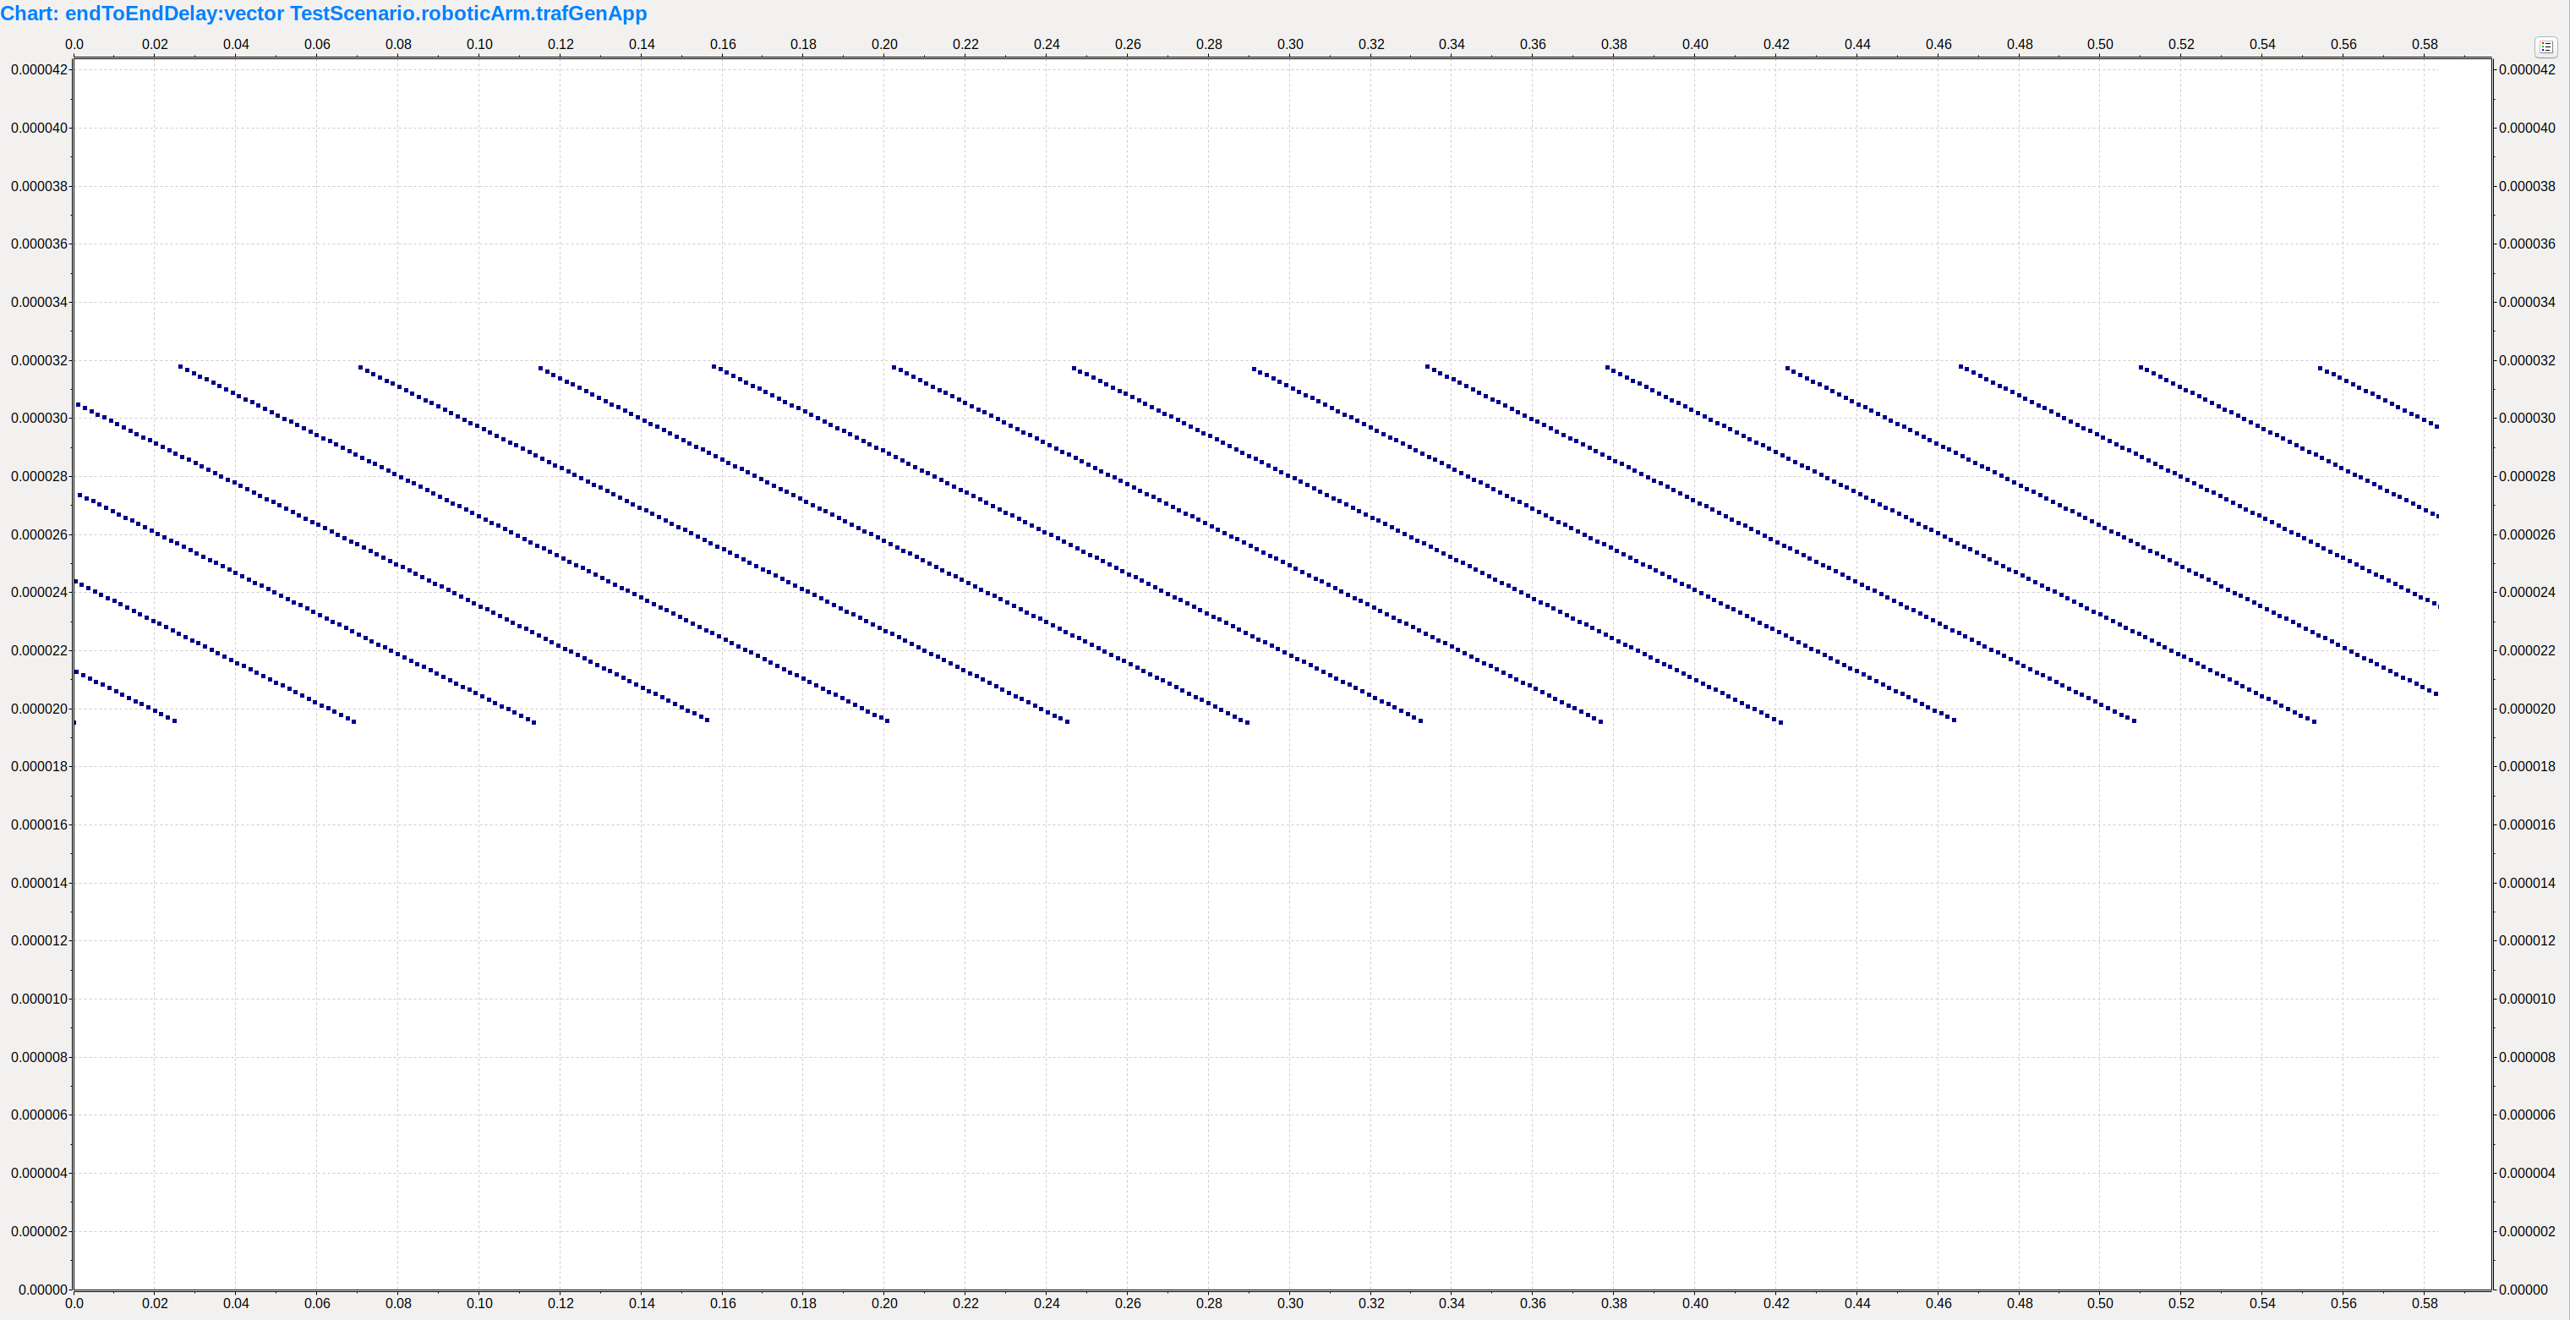The image size is (2570, 1320).
Task: Click right y-axis label 0.000032
Action: [2527, 361]
